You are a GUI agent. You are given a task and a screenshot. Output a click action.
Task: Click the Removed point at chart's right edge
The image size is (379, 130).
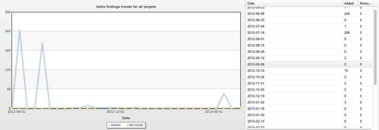click(240, 108)
